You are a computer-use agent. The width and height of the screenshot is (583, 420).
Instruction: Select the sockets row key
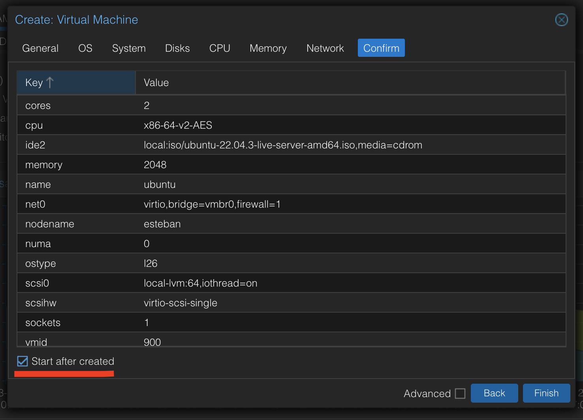[43, 322]
